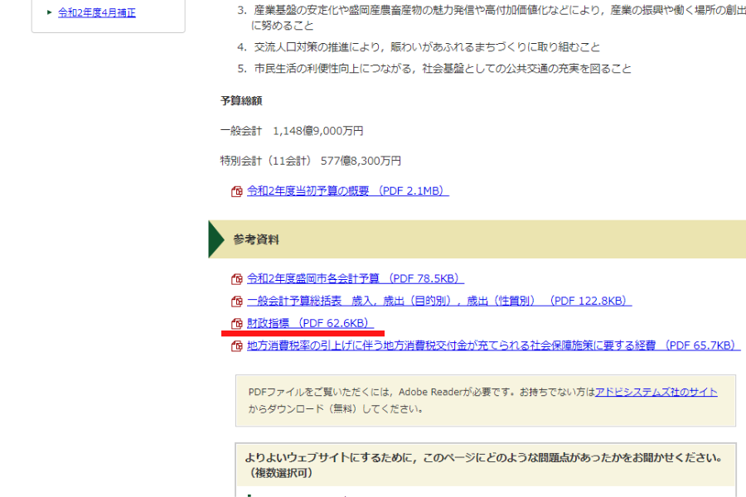
Task: Click PDF icon next to 令和2年度盛岡市各会計予算
Action: coord(237,279)
